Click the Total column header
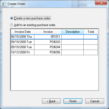Screen dimensions: 109x109 (91, 32)
